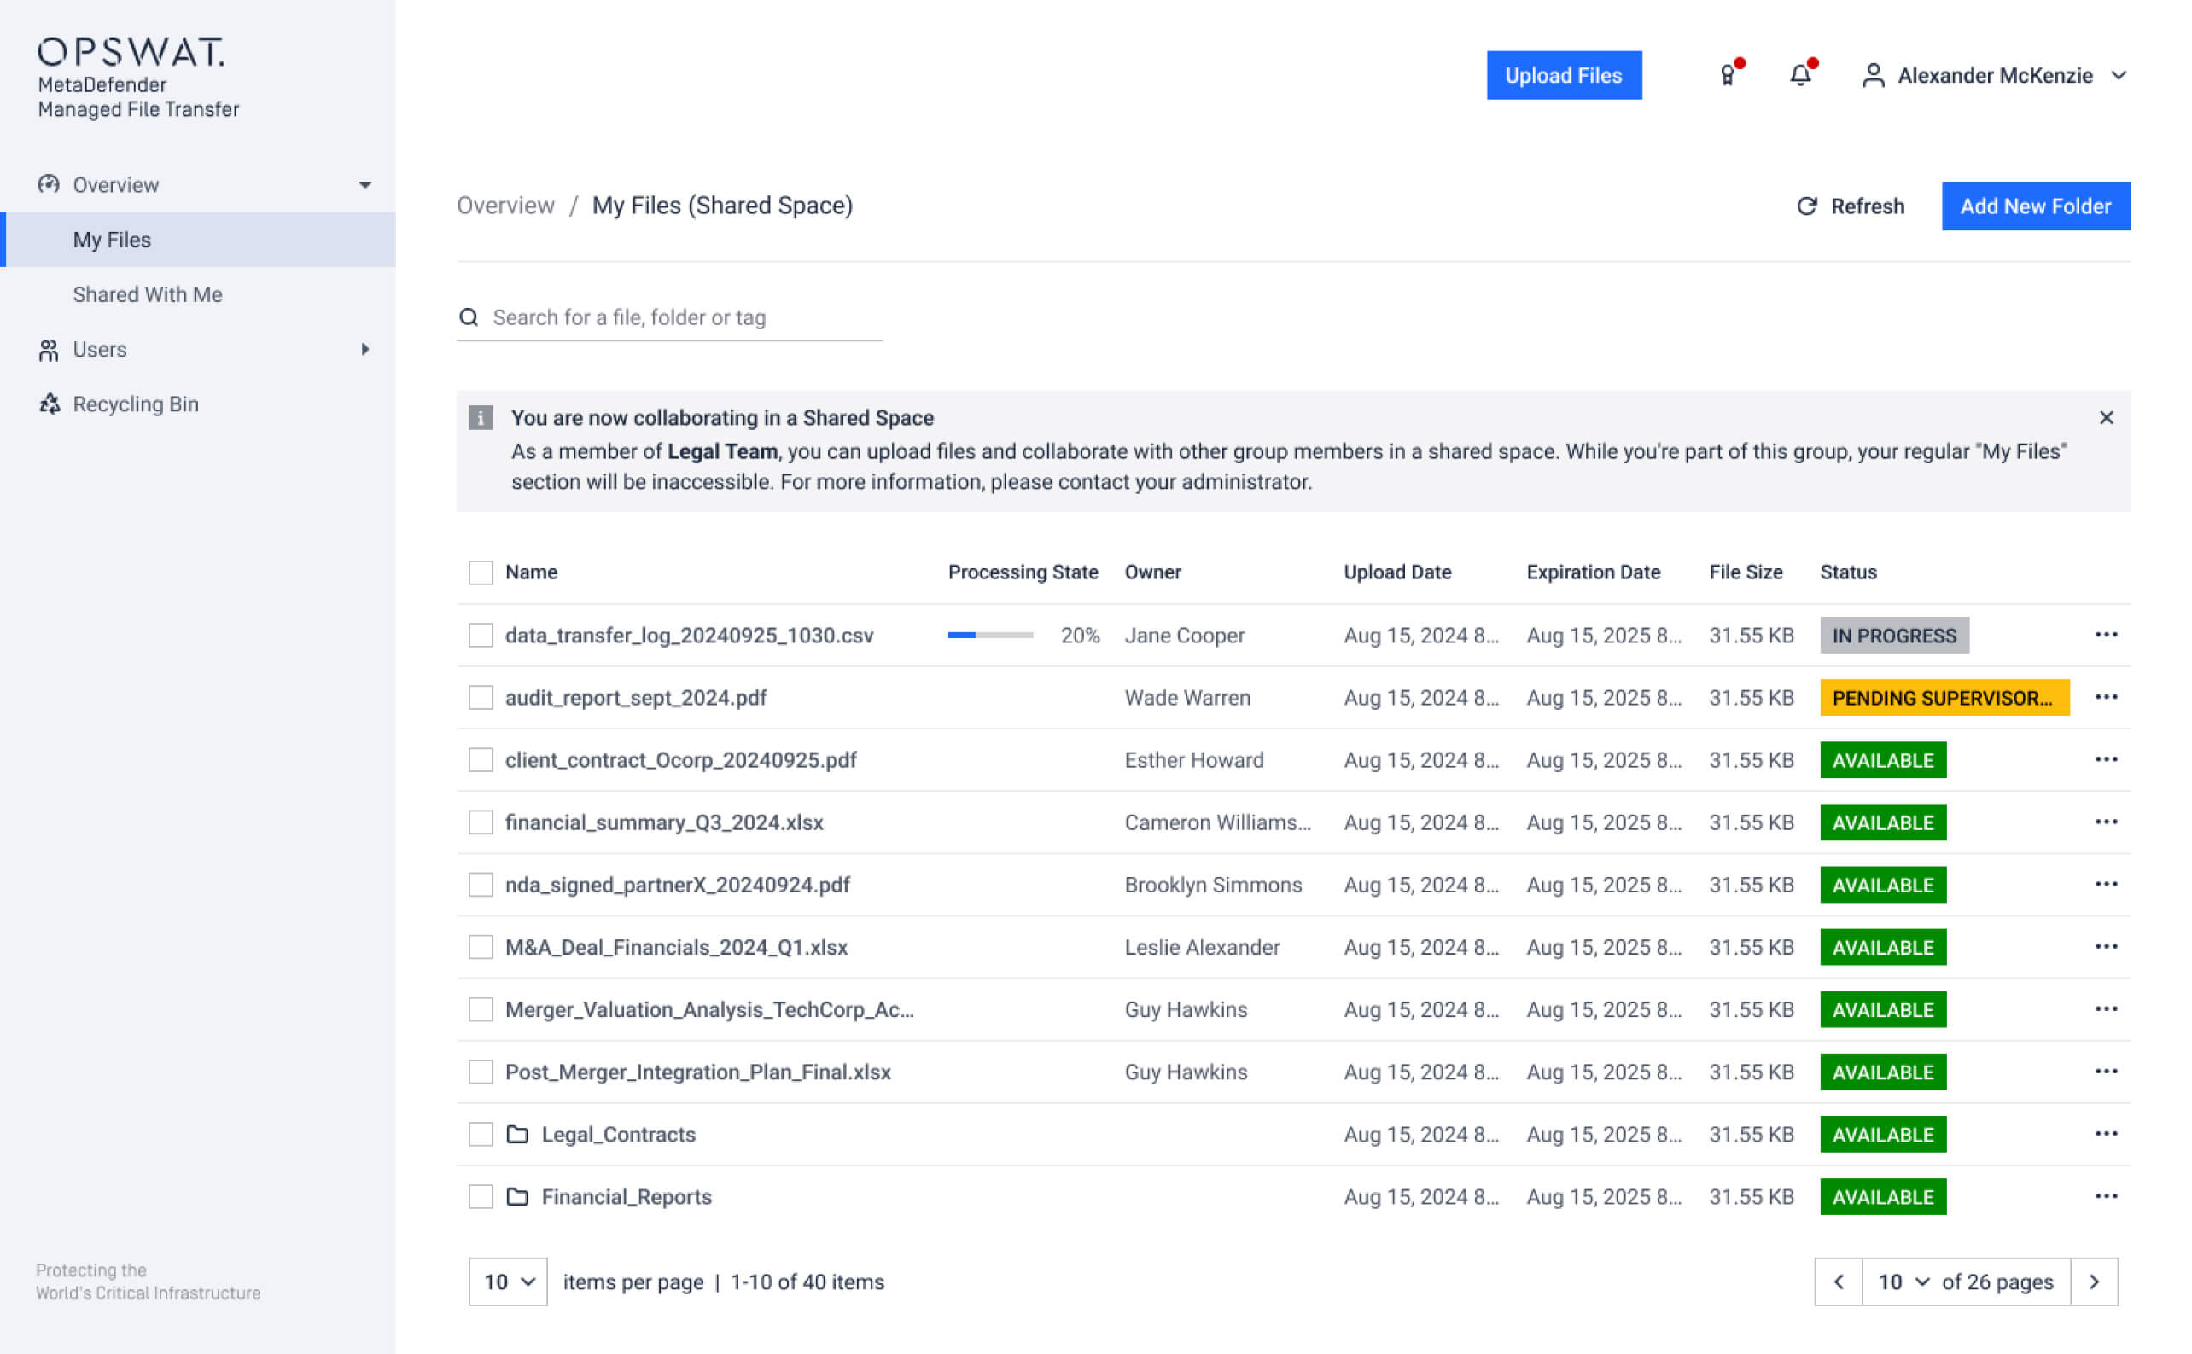Image resolution: width=2192 pixels, height=1354 pixels.
Task: Switch to Shared With Me section
Action: point(148,293)
